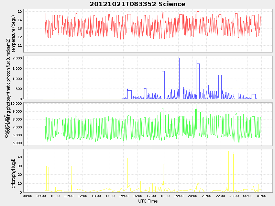Click the photon flux axis value 2,000
This screenshot has width=275, height=206.
17,58
